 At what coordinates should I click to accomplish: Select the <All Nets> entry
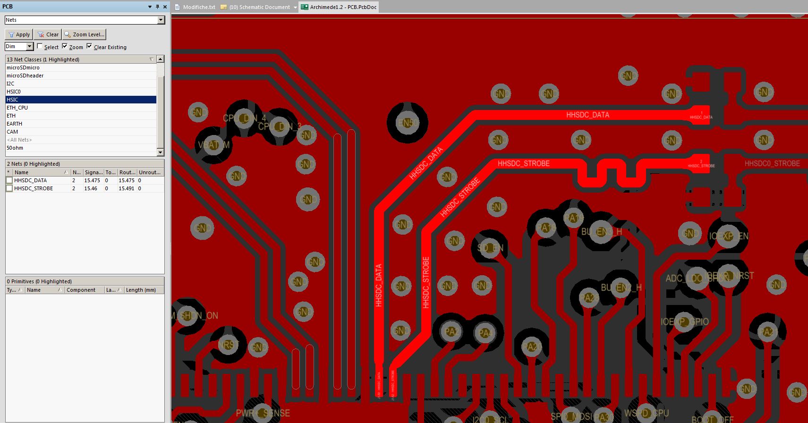click(x=81, y=140)
